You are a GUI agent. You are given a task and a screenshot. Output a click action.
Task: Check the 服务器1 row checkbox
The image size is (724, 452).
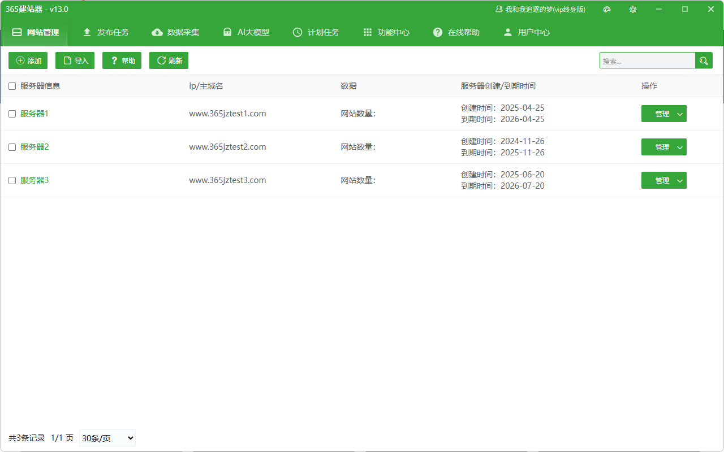pyautogui.click(x=12, y=114)
